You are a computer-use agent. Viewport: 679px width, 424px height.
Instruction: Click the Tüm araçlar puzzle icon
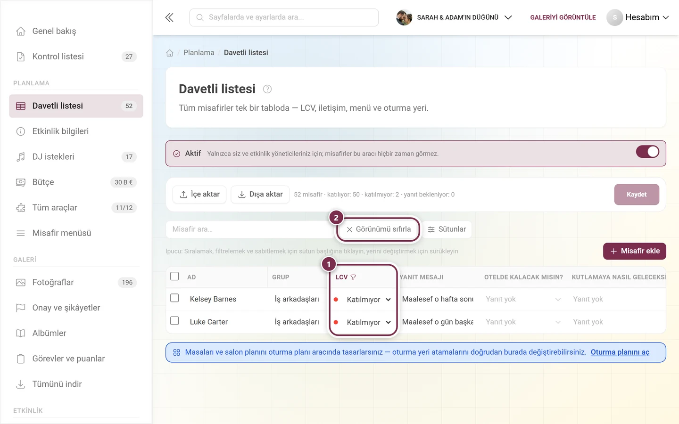21,208
